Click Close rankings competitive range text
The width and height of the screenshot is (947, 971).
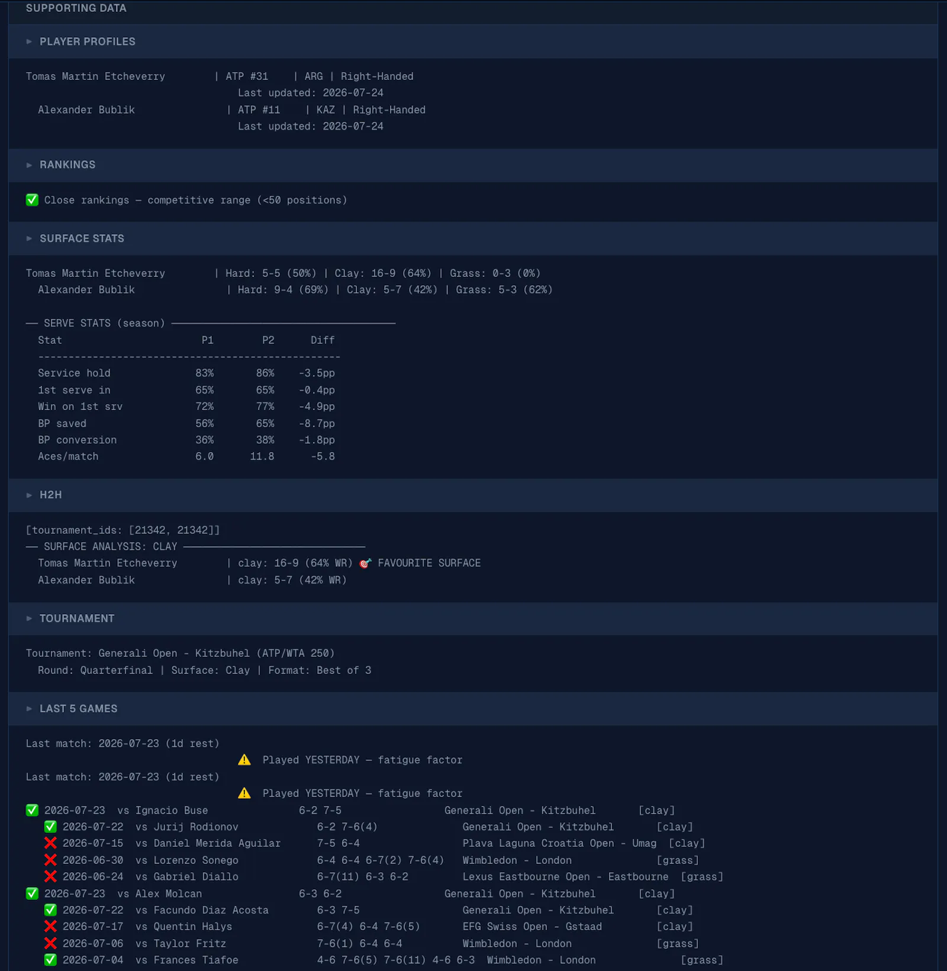click(x=195, y=200)
